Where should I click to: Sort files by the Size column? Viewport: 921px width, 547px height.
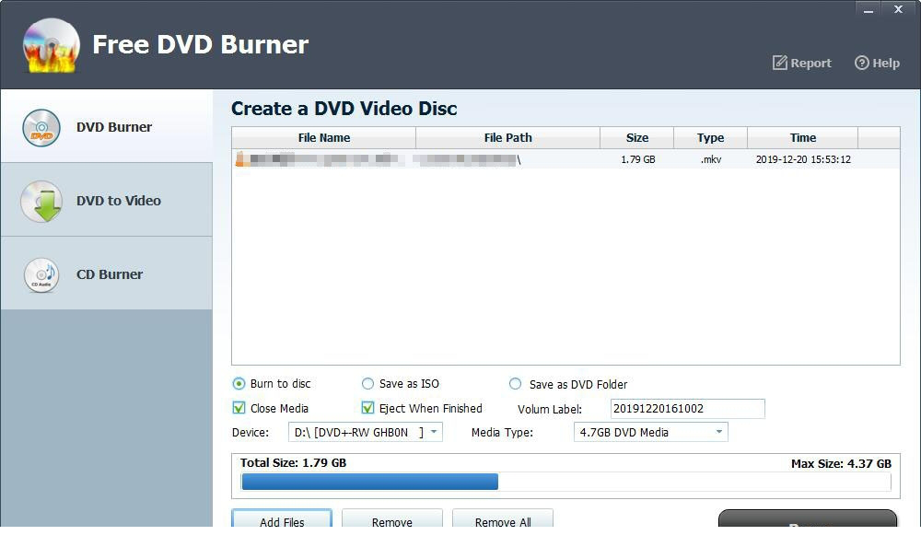coord(636,137)
